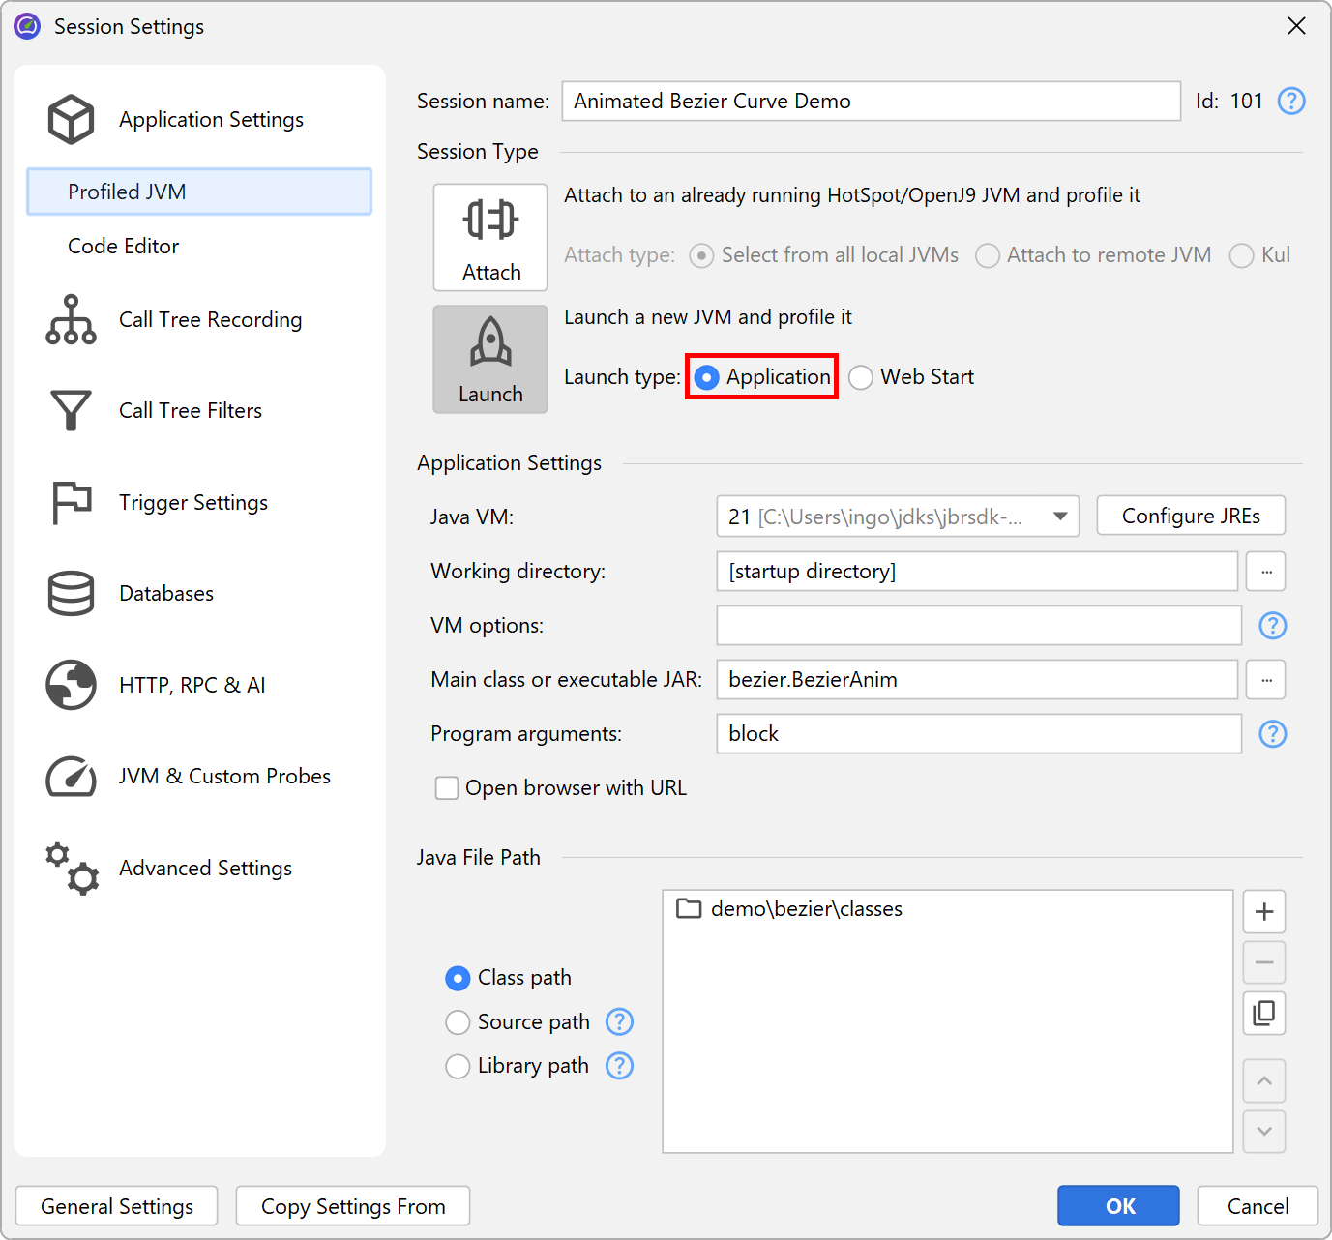Open the Call Tree Filters section

[x=190, y=410]
